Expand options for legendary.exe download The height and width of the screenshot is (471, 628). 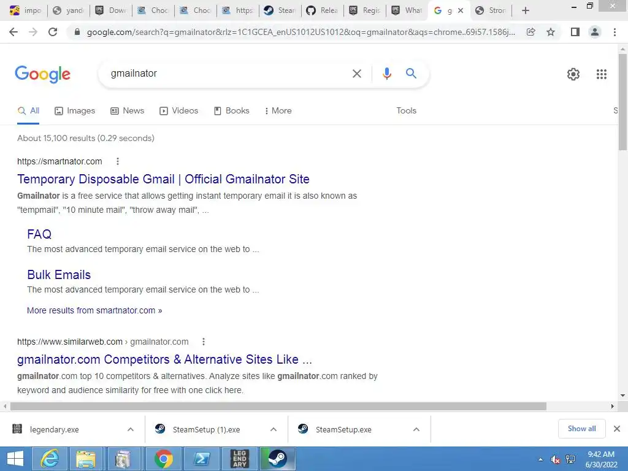pyautogui.click(x=131, y=429)
